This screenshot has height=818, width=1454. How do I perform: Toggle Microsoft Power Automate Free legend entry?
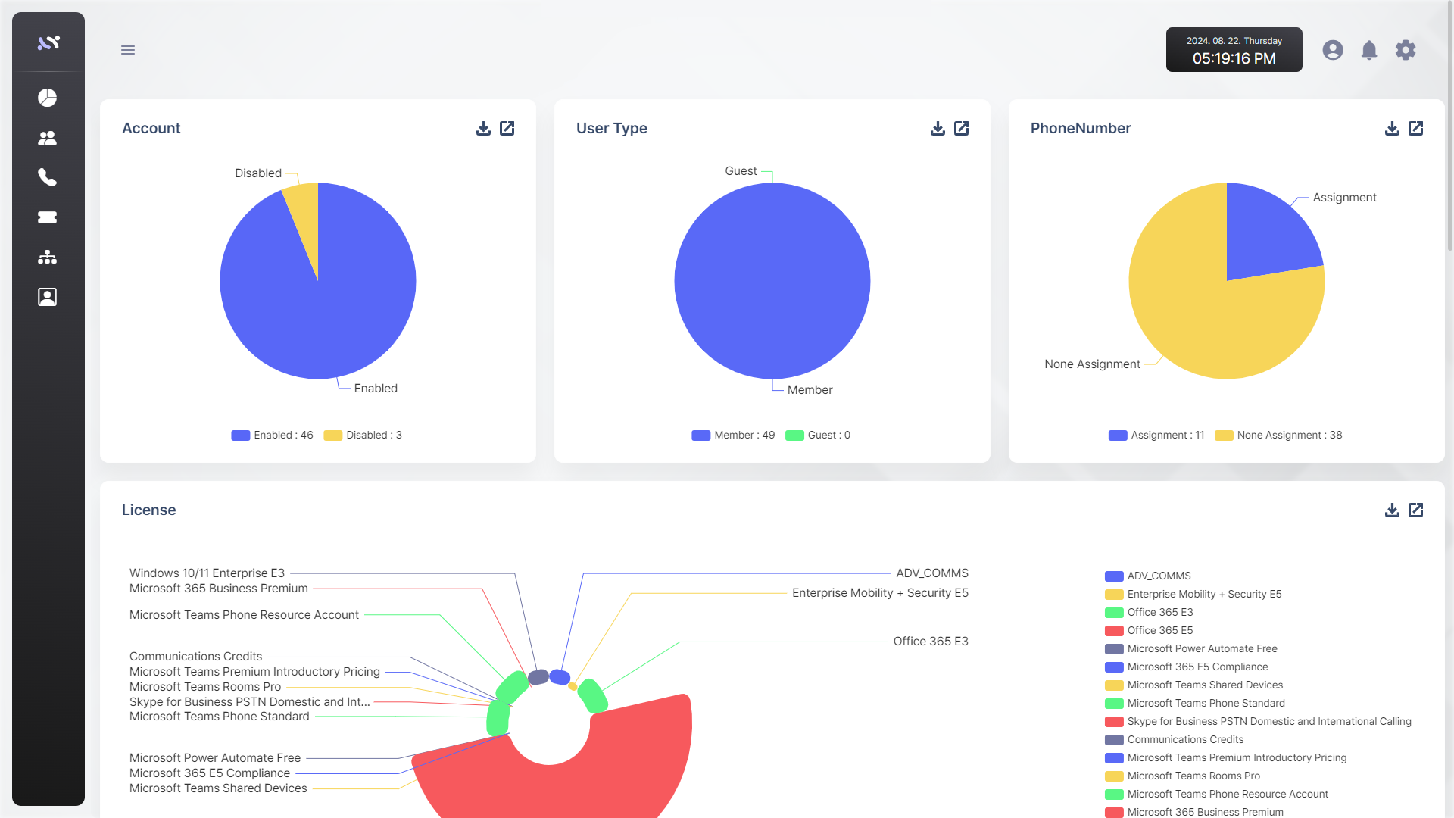1191,649
